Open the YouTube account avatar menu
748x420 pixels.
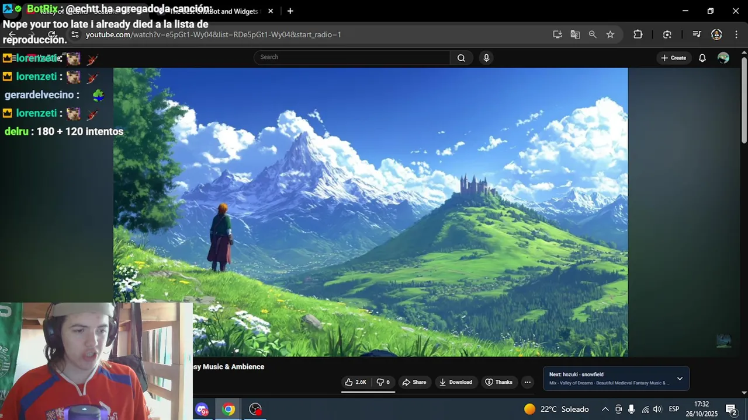pyautogui.click(x=723, y=58)
